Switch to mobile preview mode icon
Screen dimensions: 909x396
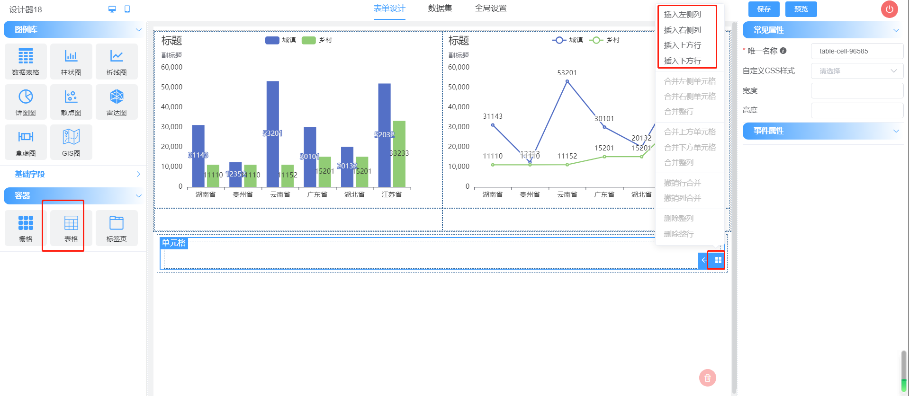[127, 9]
